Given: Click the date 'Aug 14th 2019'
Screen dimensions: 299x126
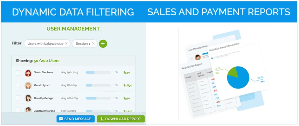Looking at the screenshot, I should (x=69, y=98).
